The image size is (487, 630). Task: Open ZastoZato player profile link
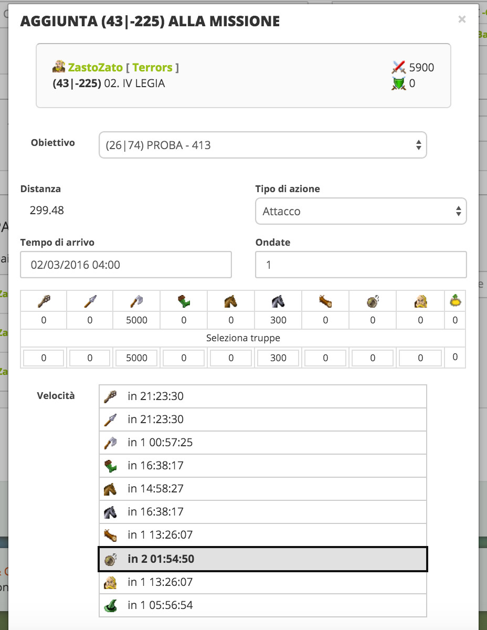[95, 67]
